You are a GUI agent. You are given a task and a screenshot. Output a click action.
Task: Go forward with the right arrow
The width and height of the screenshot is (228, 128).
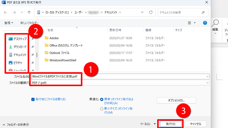coord(14,12)
